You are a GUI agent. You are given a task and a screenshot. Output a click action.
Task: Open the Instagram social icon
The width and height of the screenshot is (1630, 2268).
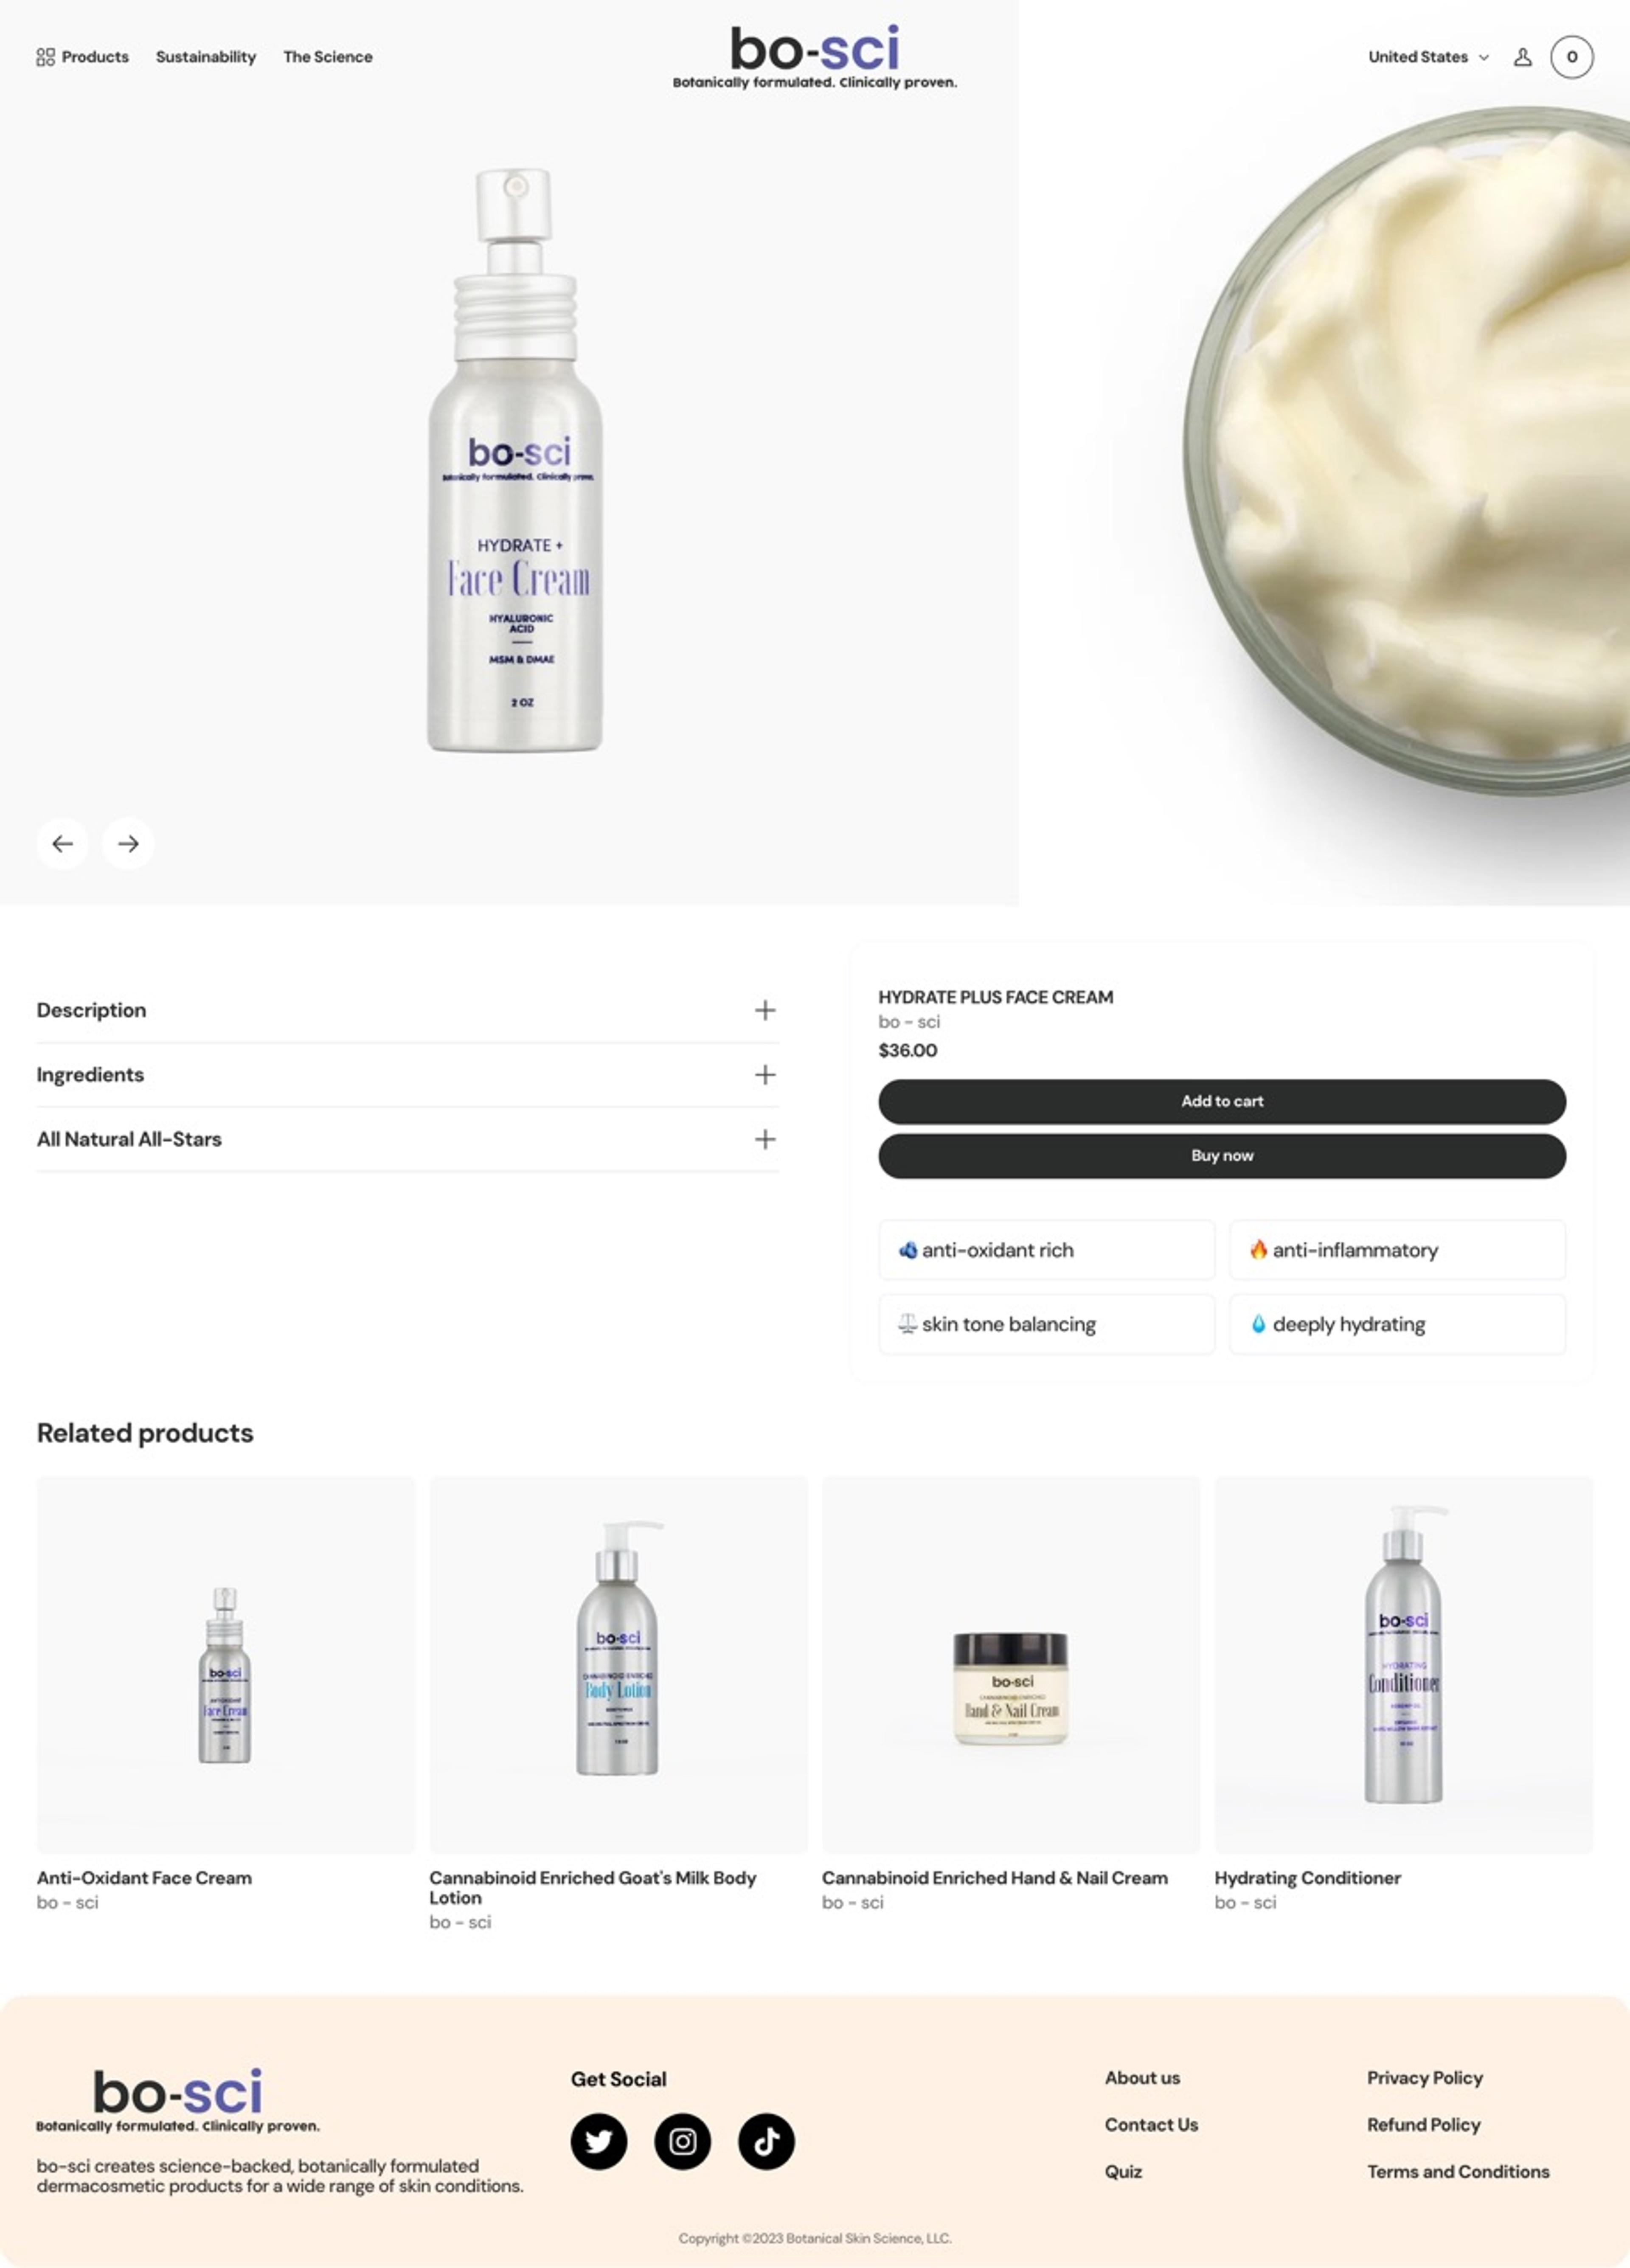click(683, 2141)
